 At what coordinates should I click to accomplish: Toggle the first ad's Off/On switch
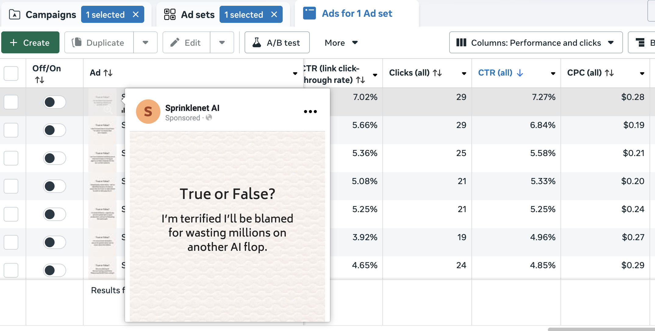54,102
